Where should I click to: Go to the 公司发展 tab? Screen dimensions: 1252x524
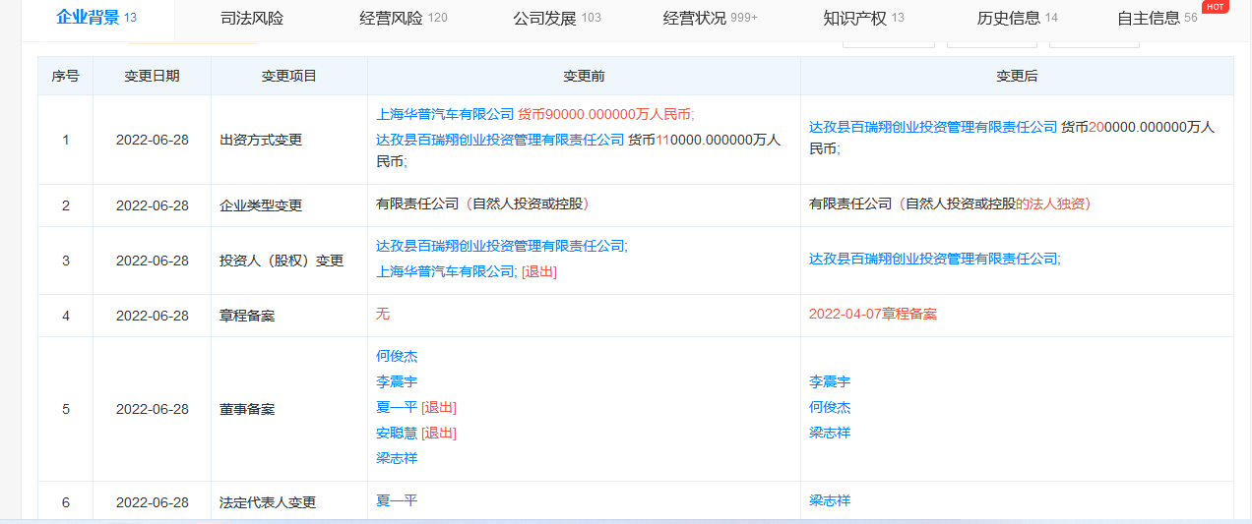pyautogui.click(x=556, y=18)
